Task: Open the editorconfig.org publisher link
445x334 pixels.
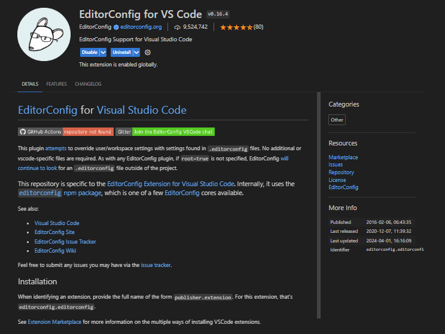Action: click(141, 27)
